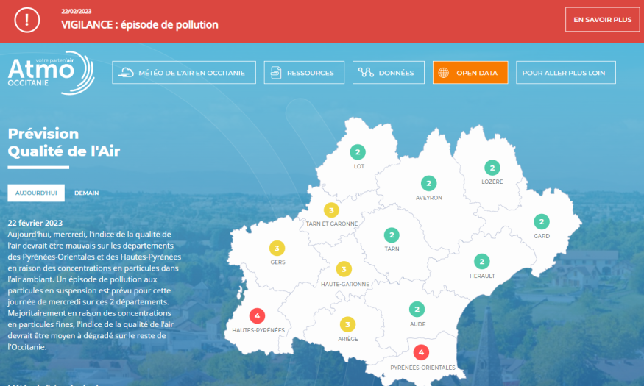This screenshot has width=644, height=386.
Task: Switch to the Demain forecast tab
Action: (86, 193)
